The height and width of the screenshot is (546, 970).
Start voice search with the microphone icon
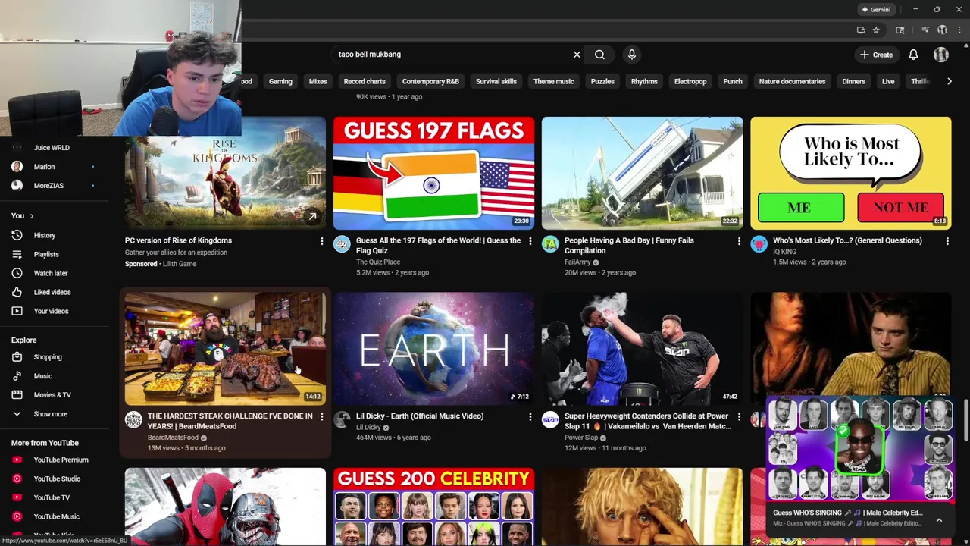coord(632,55)
